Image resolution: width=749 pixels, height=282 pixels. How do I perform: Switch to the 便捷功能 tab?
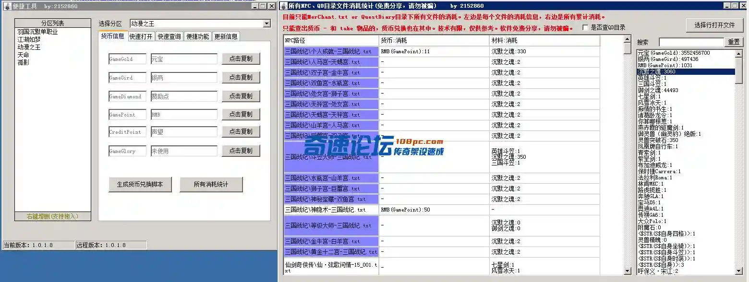198,36
